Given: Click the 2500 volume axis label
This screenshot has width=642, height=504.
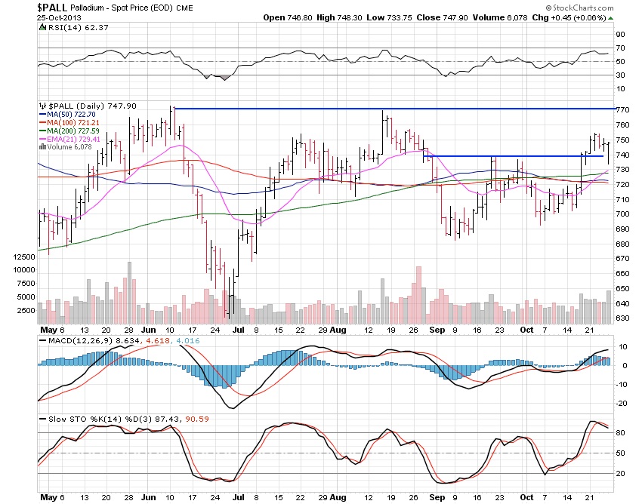Looking at the screenshot, I should pos(26,311).
